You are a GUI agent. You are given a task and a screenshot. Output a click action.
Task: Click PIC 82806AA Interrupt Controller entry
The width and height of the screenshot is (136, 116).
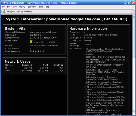point(104,105)
